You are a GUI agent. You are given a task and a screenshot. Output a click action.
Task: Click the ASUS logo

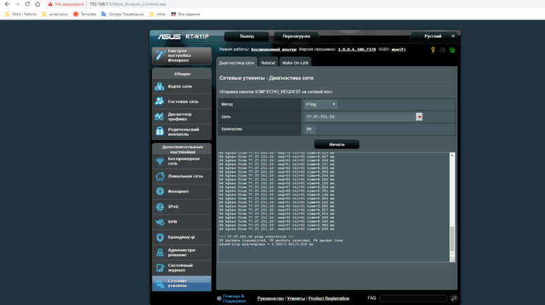pyautogui.click(x=169, y=37)
